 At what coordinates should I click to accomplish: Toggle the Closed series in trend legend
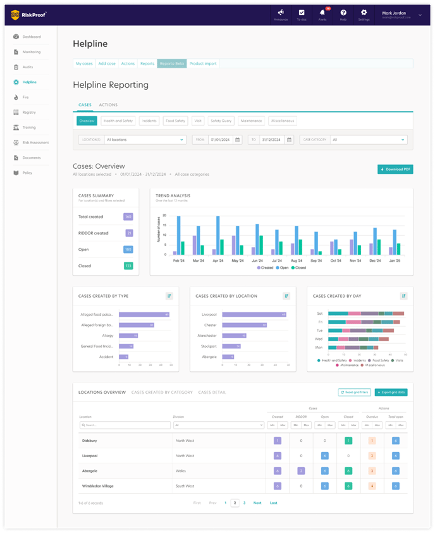299,267
